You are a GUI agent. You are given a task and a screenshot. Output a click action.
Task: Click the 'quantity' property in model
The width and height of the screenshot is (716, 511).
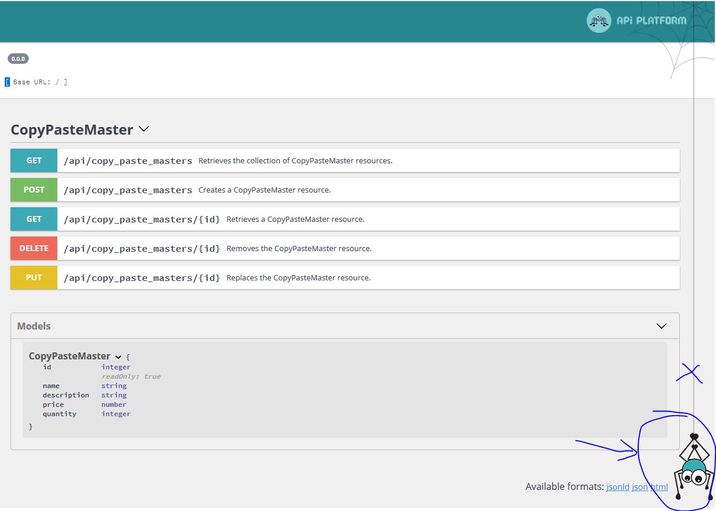coord(60,414)
